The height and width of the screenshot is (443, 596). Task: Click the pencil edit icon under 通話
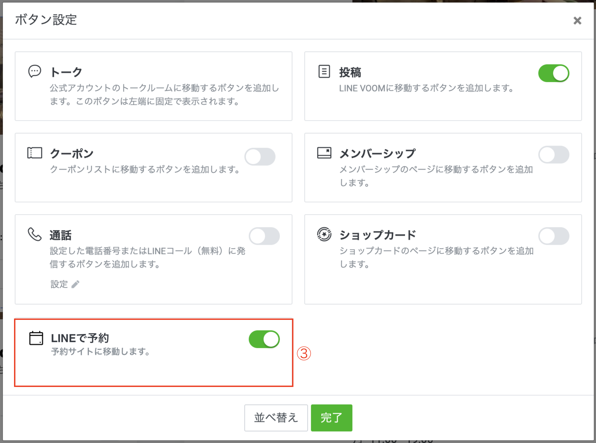pos(76,284)
